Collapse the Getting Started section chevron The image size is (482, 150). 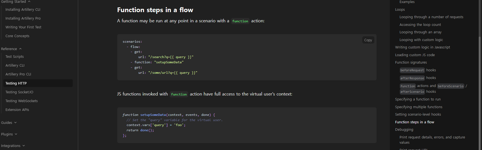[29, 2]
